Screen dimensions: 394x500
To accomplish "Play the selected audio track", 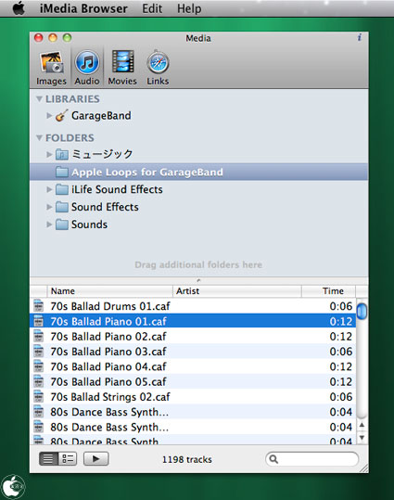I will (x=95, y=459).
